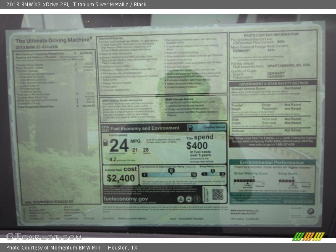Click the Photo Courtesy of Momentum BMW Mini caption

tap(72, 247)
